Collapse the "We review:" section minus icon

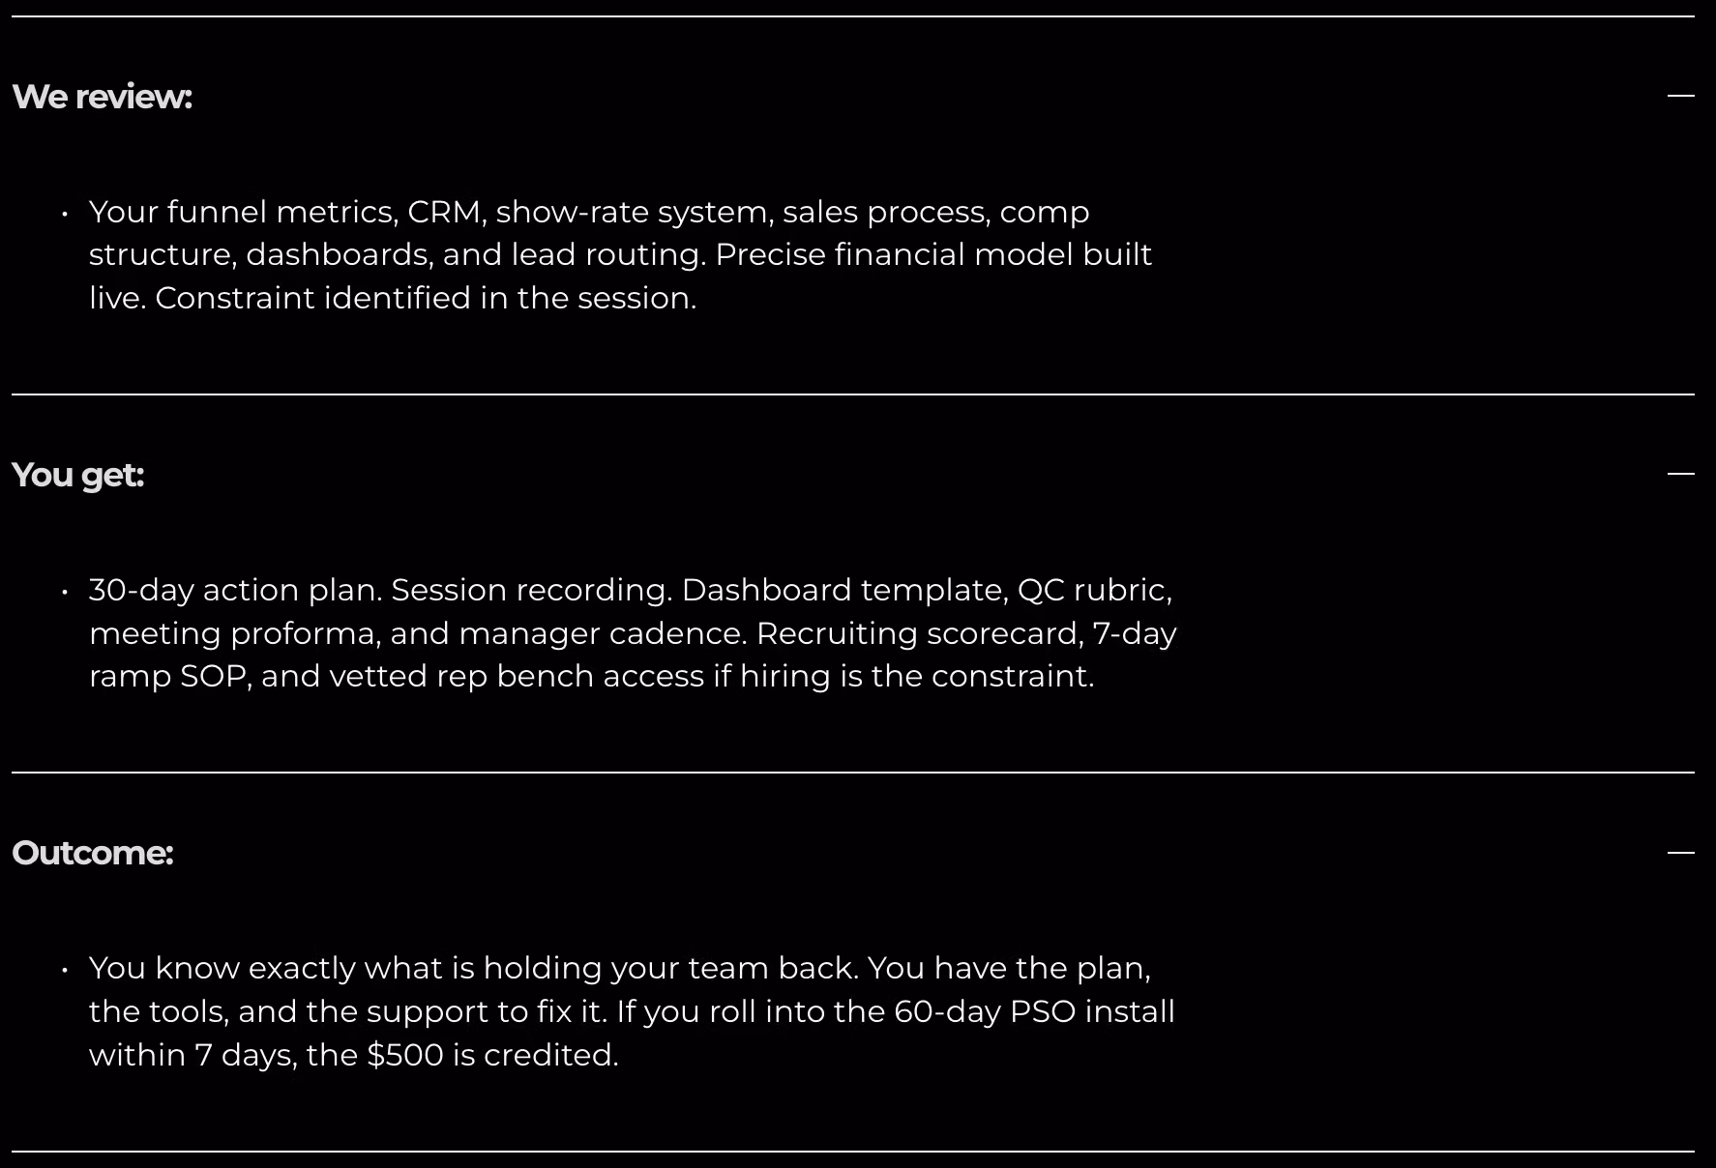[1680, 96]
